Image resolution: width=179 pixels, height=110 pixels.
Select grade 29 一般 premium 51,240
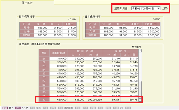[112, 88]
